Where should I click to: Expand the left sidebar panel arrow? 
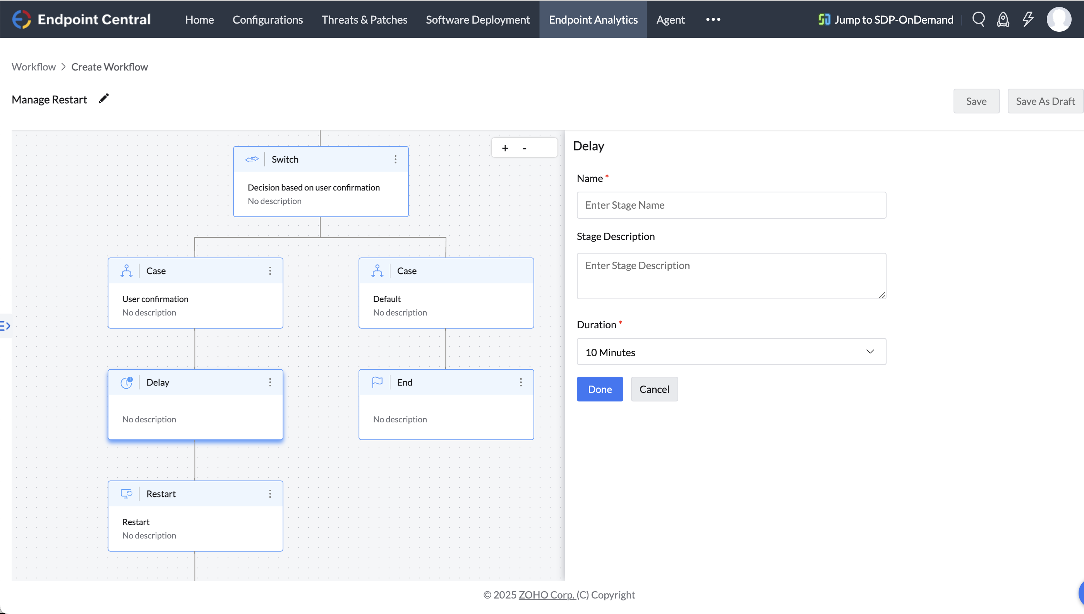(x=5, y=326)
